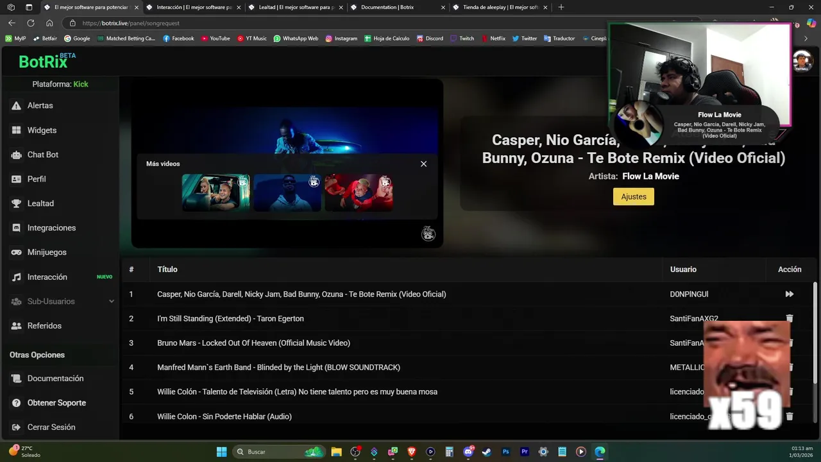
Task: Click the BotRix BETA logo
Action: tap(47, 61)
